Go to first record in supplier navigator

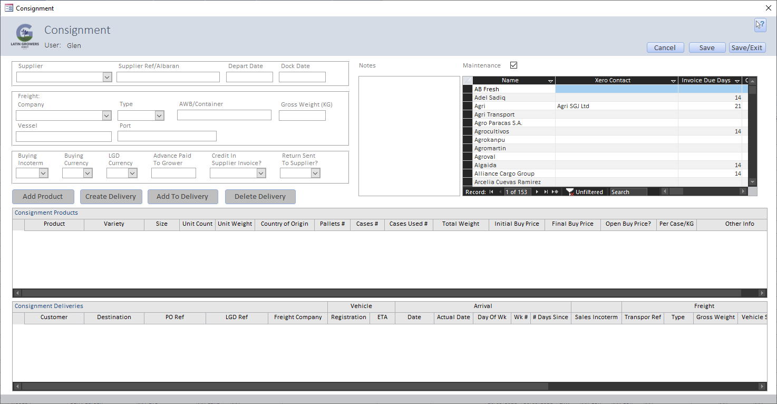[x=491, y=192]
